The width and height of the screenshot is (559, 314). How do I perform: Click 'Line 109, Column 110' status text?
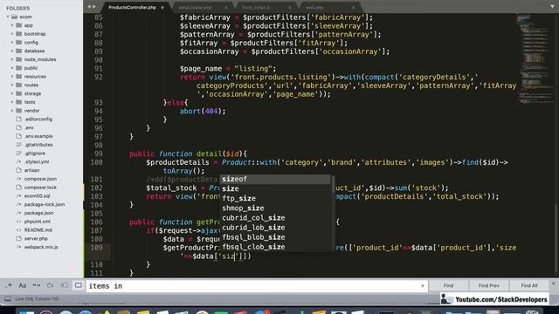[x=37, y=298]
